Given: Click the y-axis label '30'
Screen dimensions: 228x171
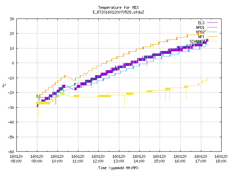Looking at the screenshot, I should [x=12, y=19].
